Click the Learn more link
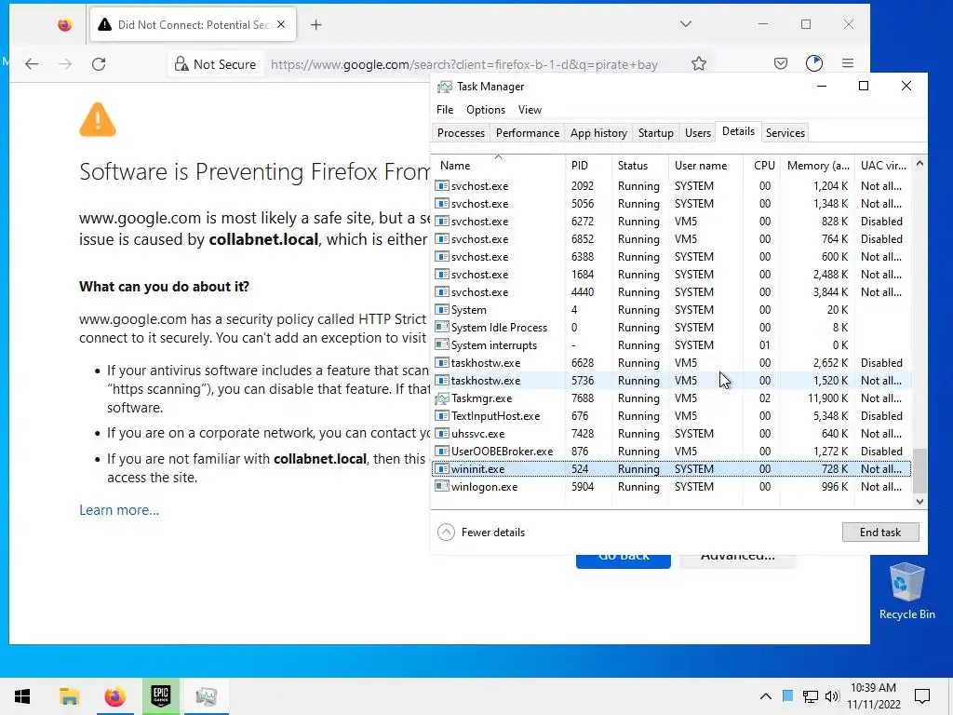Viewport: 953px width, 715px height. pos(119,510)
